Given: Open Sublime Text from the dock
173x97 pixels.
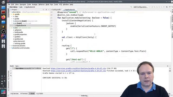Looking at the screenshot, I should pyautogui.click(x=3, y=27).
